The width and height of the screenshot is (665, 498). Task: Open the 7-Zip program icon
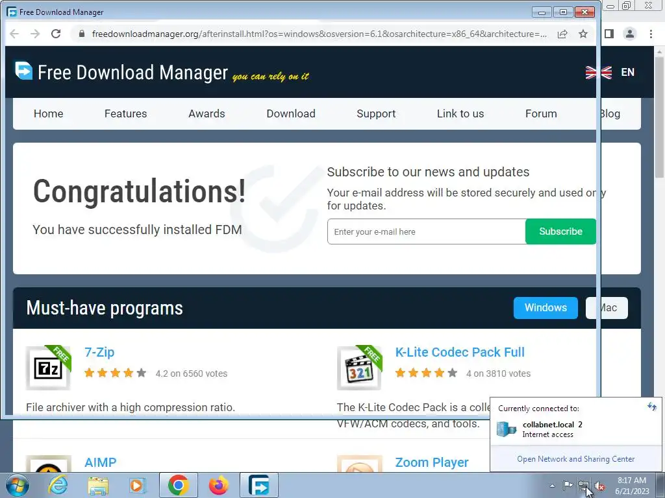[48, 368]
